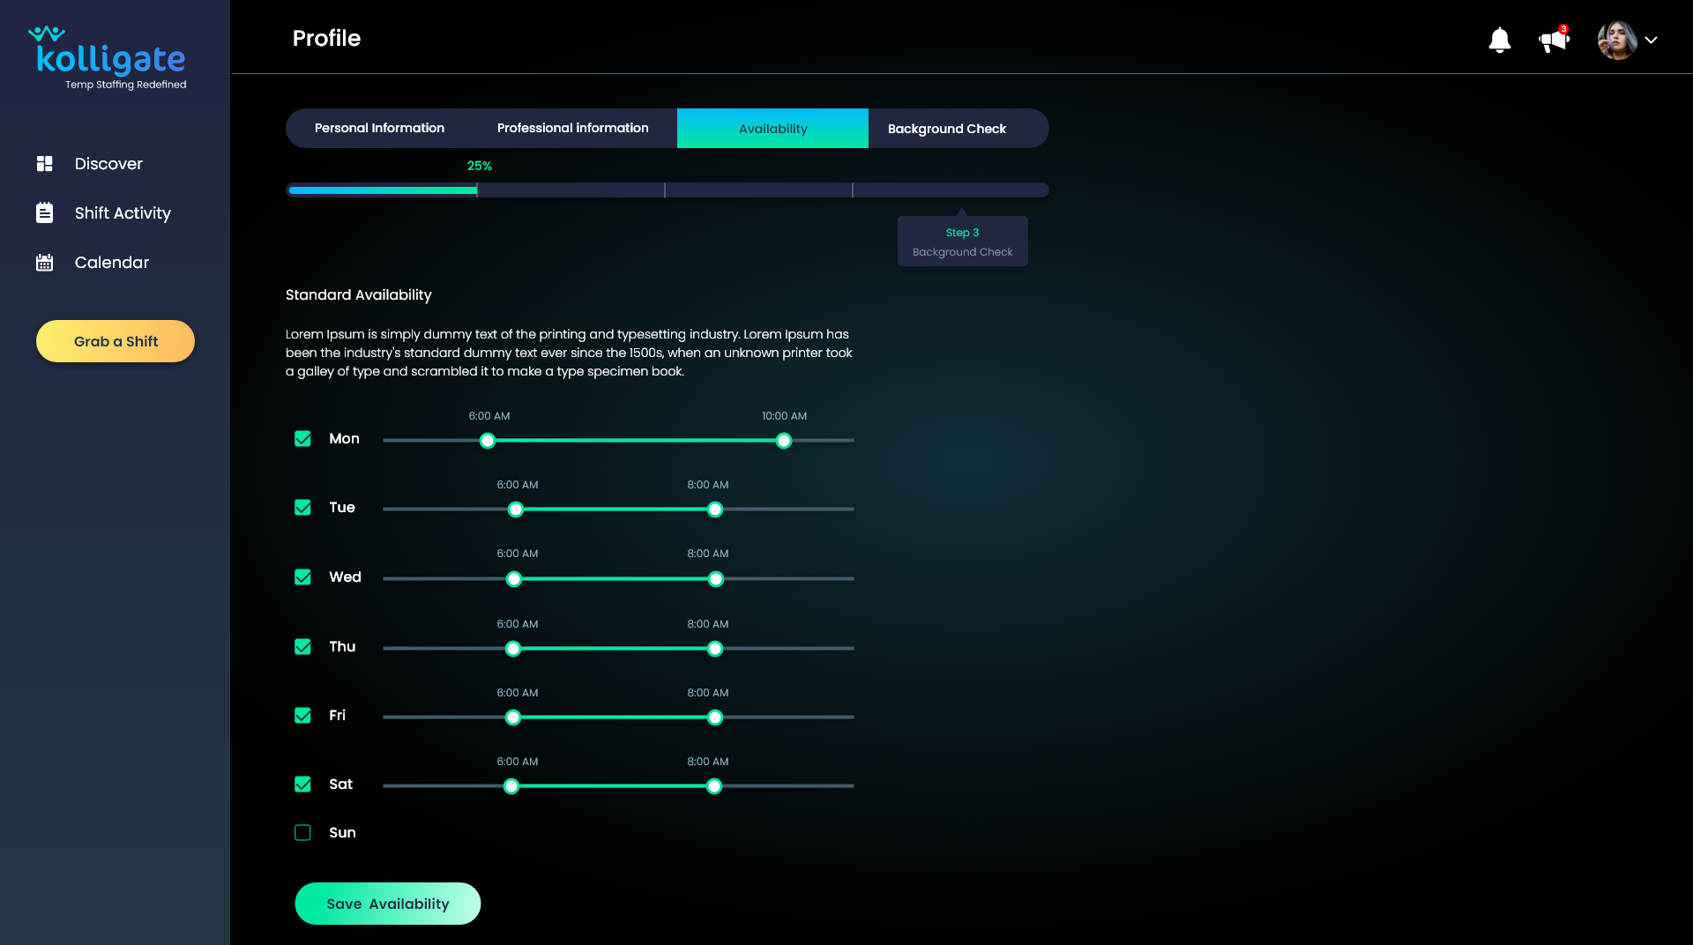Uncheck Monday availability
Image resolution: width=1693 pixels, height=945 pixels.
[x=302, y=438]
